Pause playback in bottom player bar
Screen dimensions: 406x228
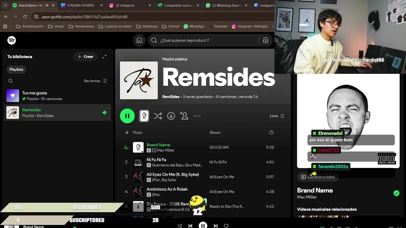[203, 225]
